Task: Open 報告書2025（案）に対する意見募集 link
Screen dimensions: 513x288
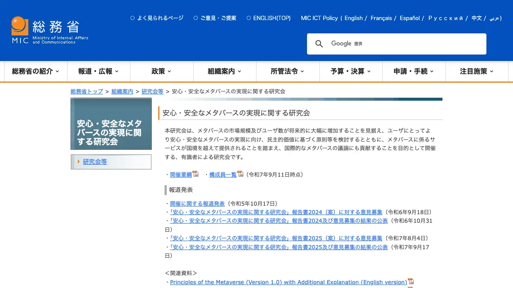Action: [276, 238]
